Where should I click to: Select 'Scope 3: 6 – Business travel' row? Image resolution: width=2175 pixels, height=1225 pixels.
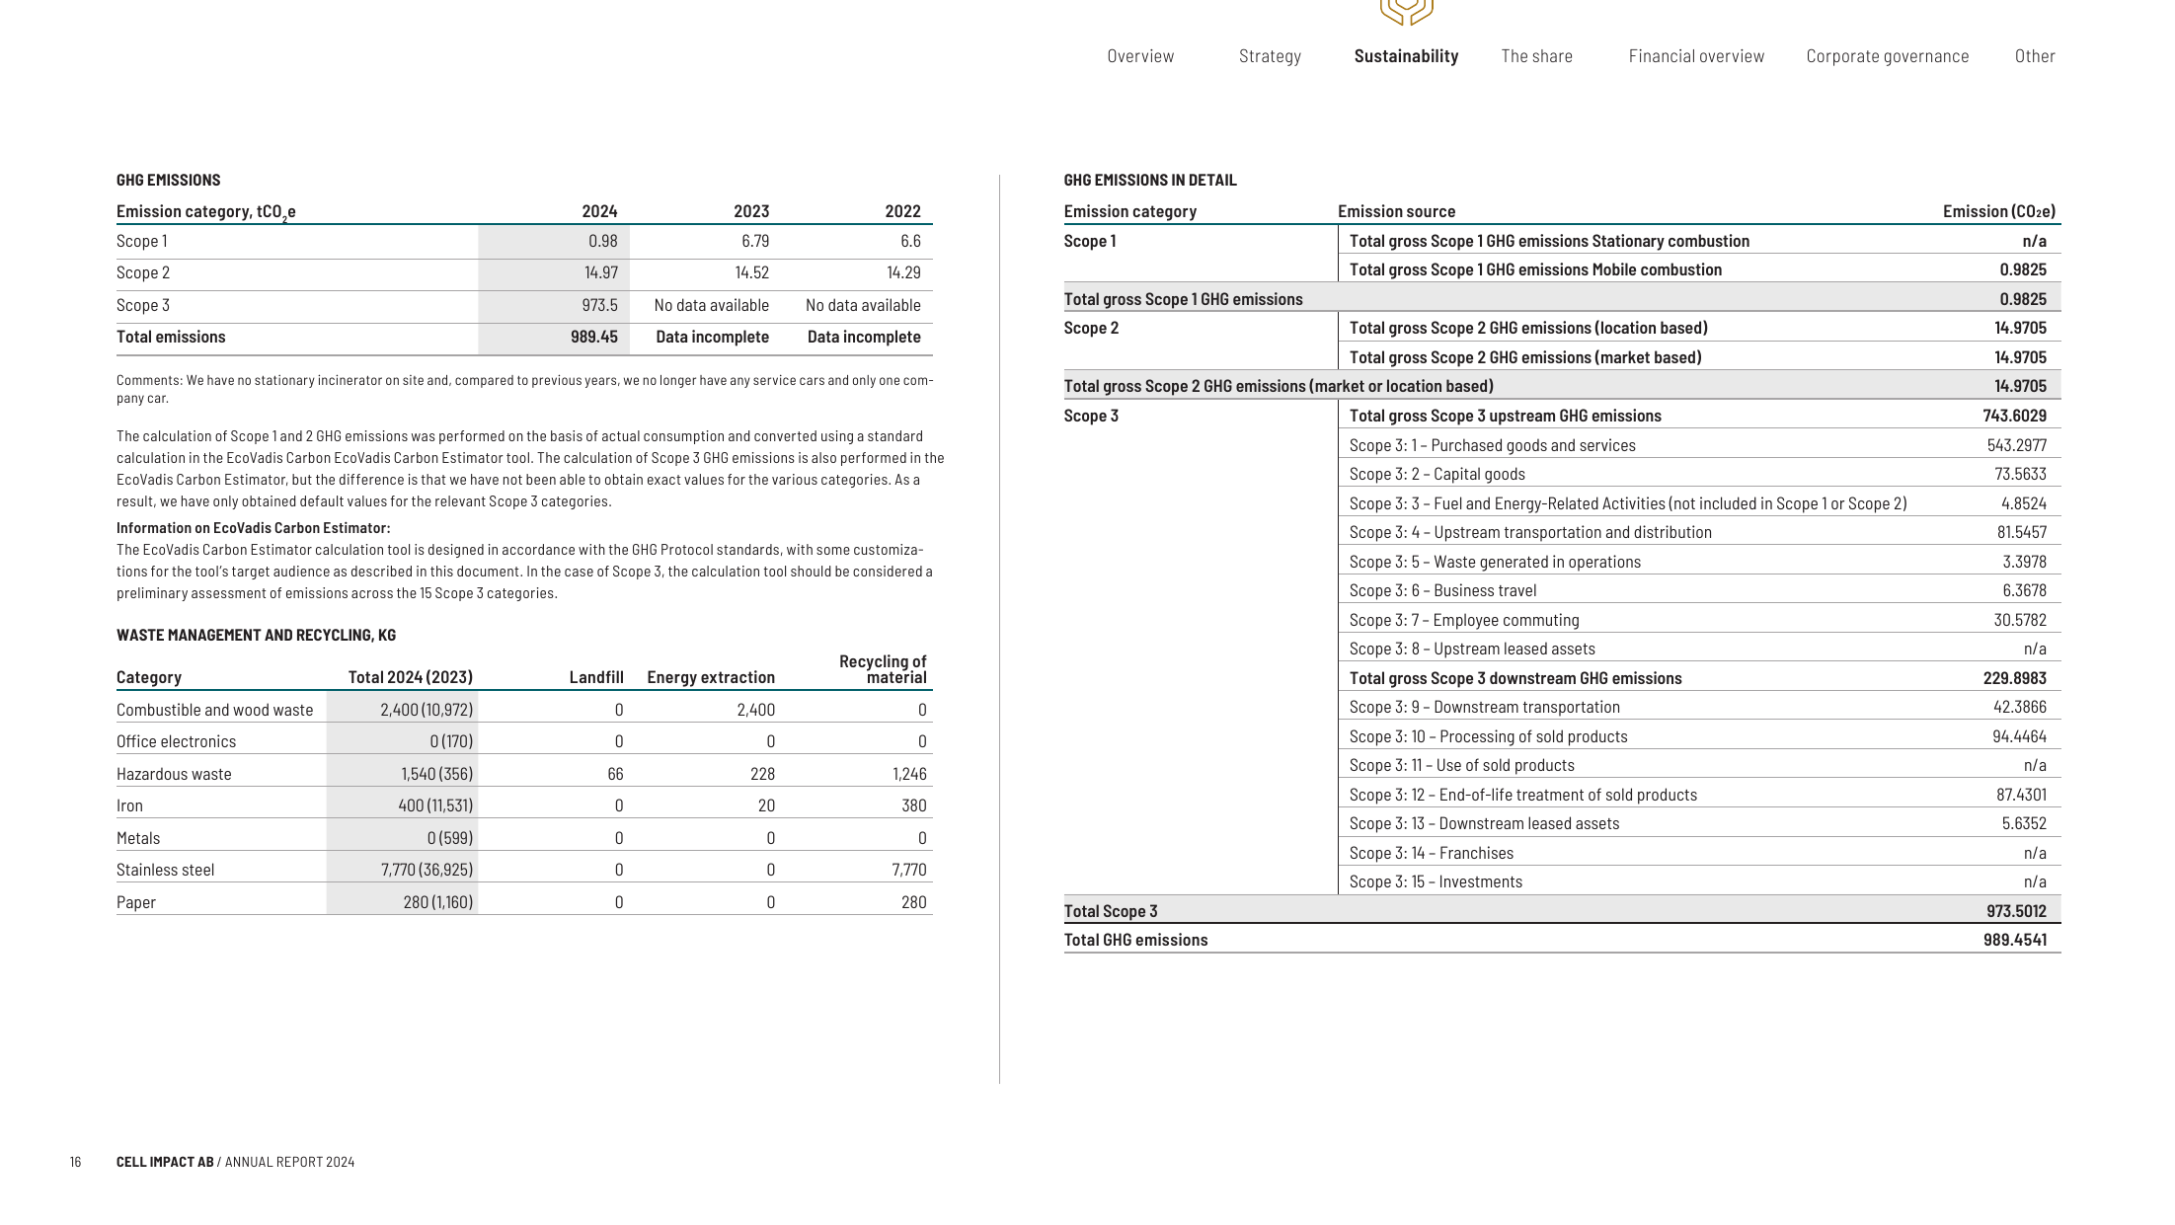click(1699, 590)
